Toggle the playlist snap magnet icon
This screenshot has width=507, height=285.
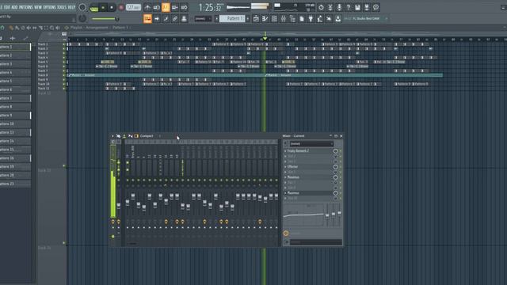(2, 28)
